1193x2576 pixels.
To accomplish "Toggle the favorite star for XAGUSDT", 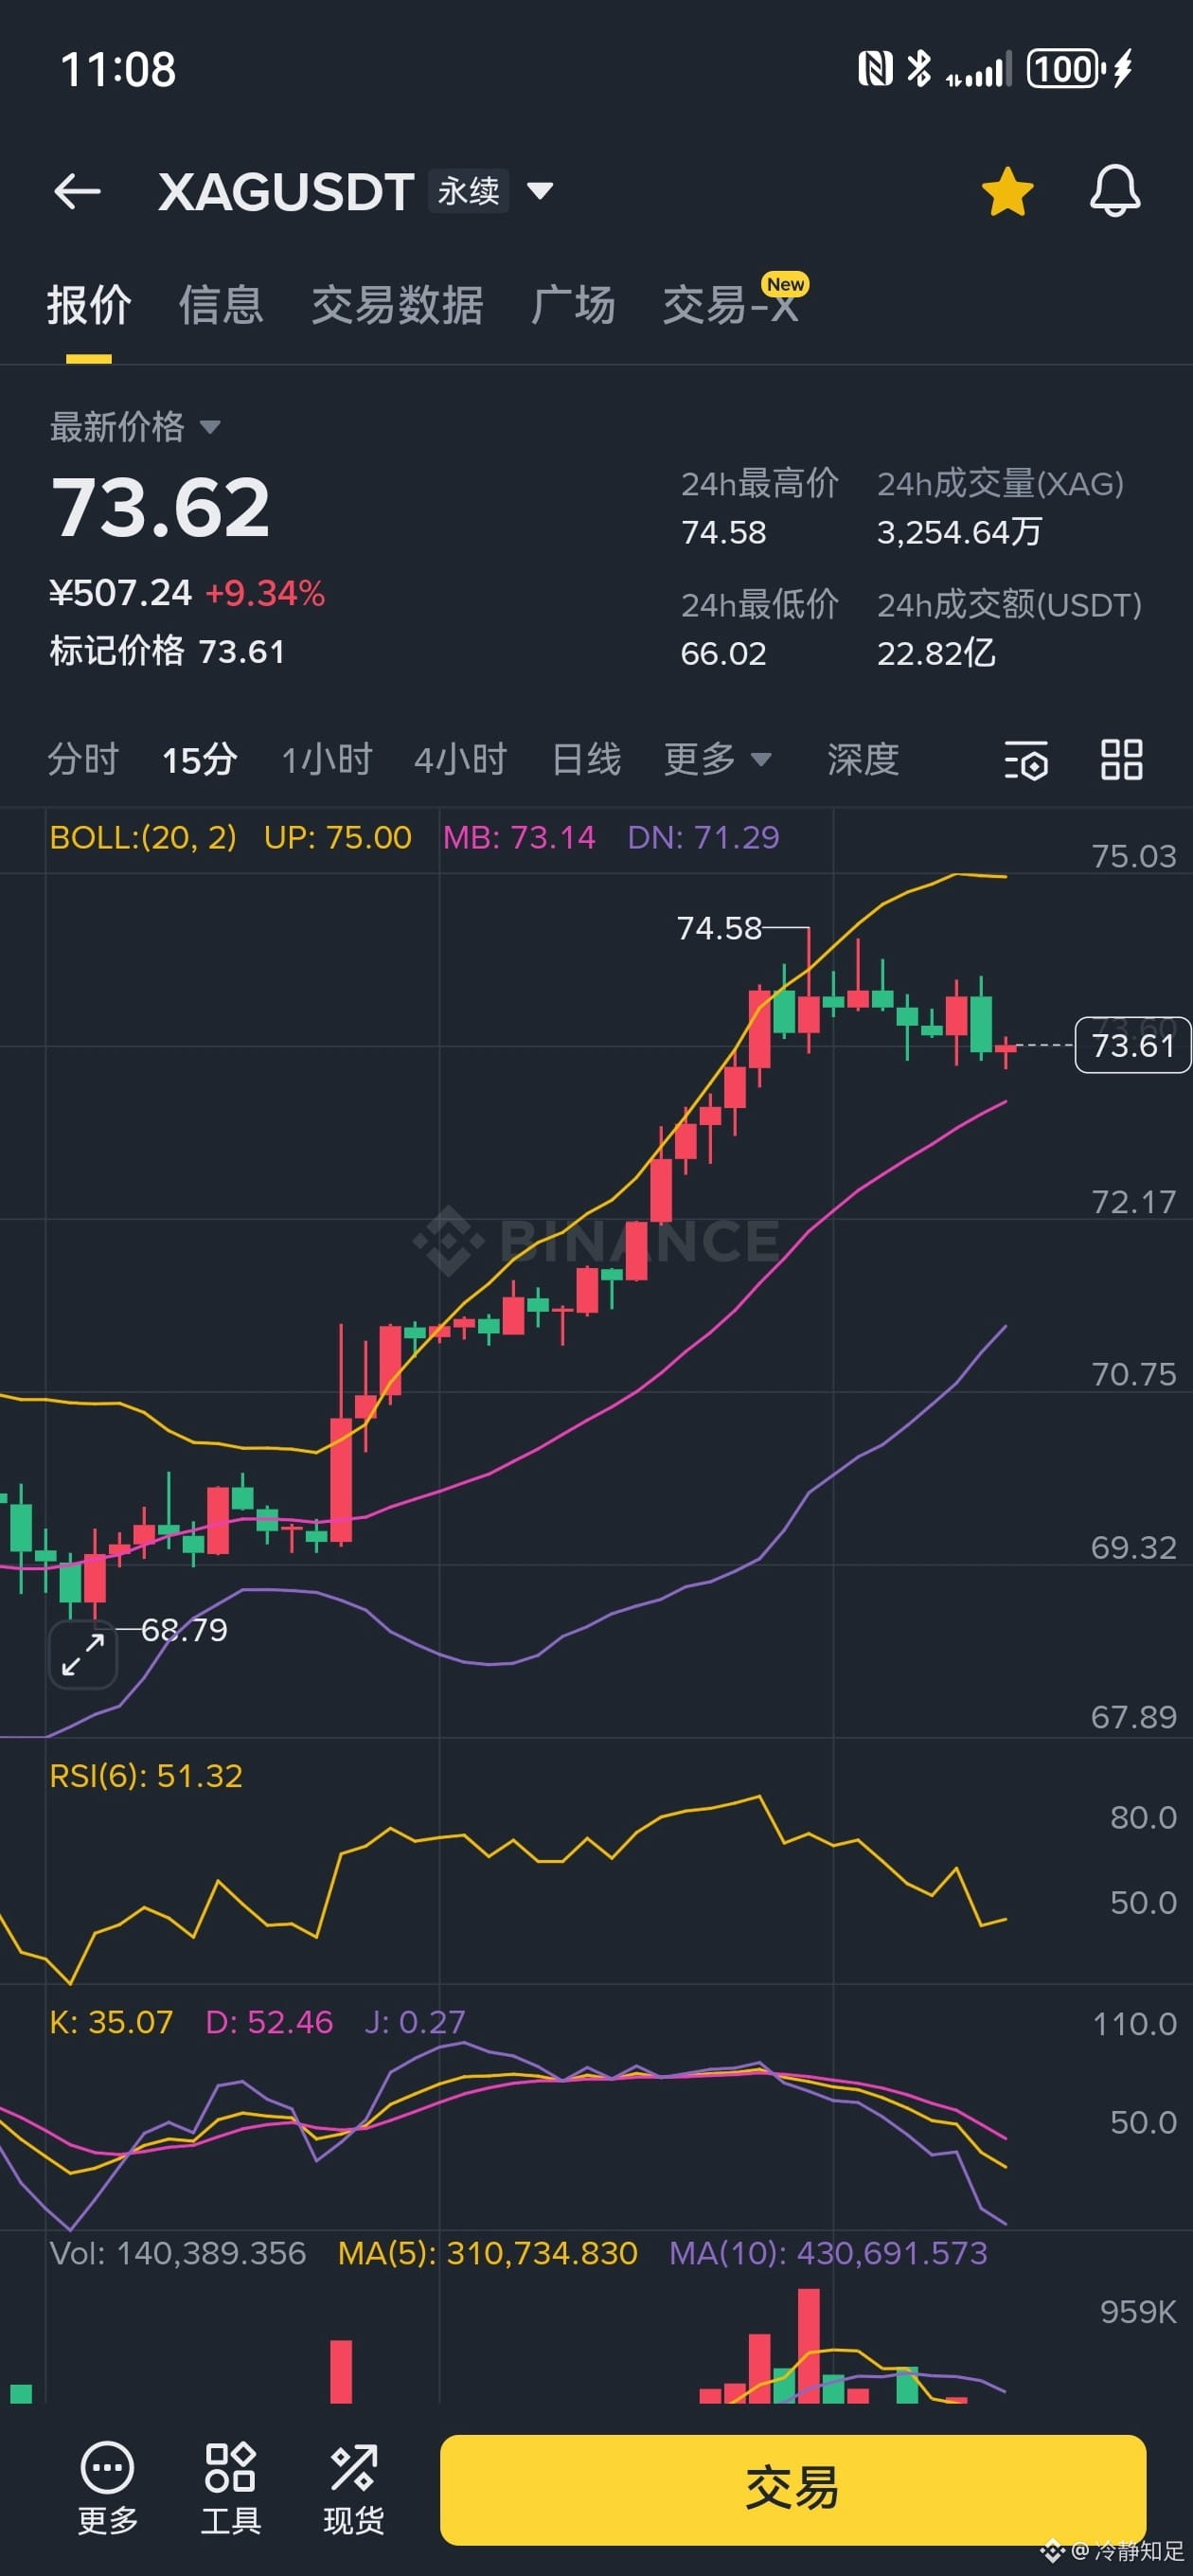I will (1007, 191).
